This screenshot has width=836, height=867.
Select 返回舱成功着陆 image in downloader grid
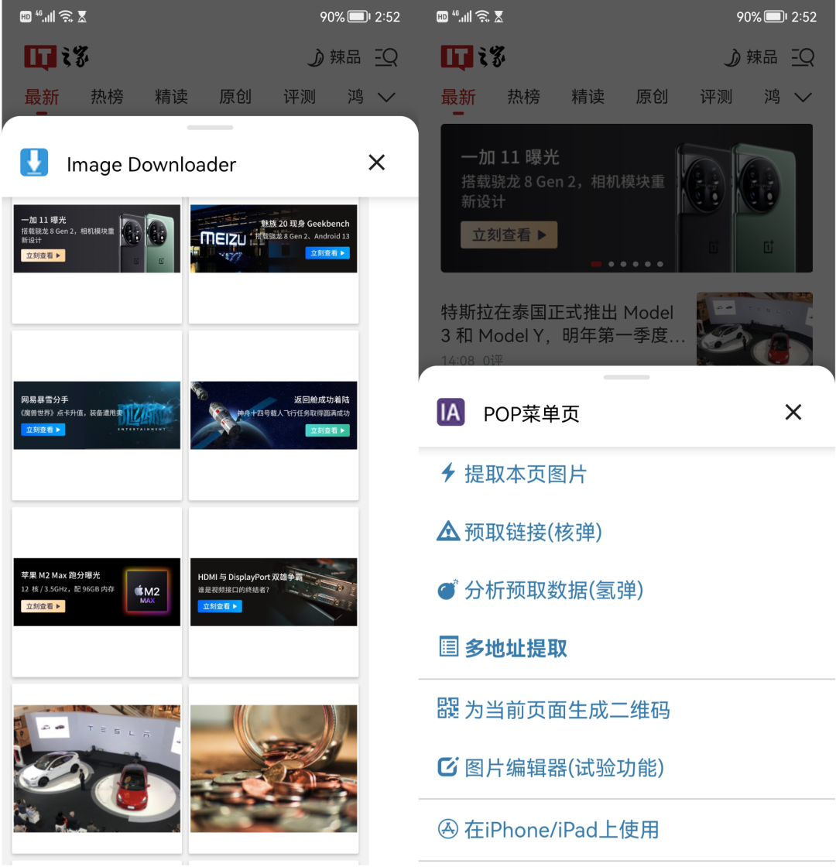tap(274, 415)
